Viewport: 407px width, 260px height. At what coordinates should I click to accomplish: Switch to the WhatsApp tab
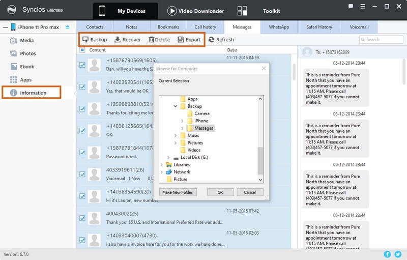click(x=279, y=27)
